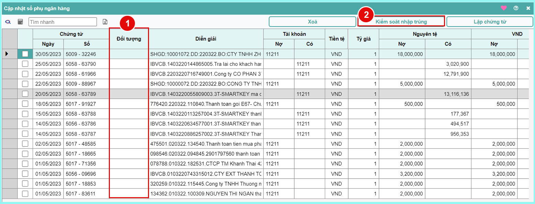Tick checkbox for voucher 5009 - 32246
This screenshot has width=535, height=204.
(25, 54)
